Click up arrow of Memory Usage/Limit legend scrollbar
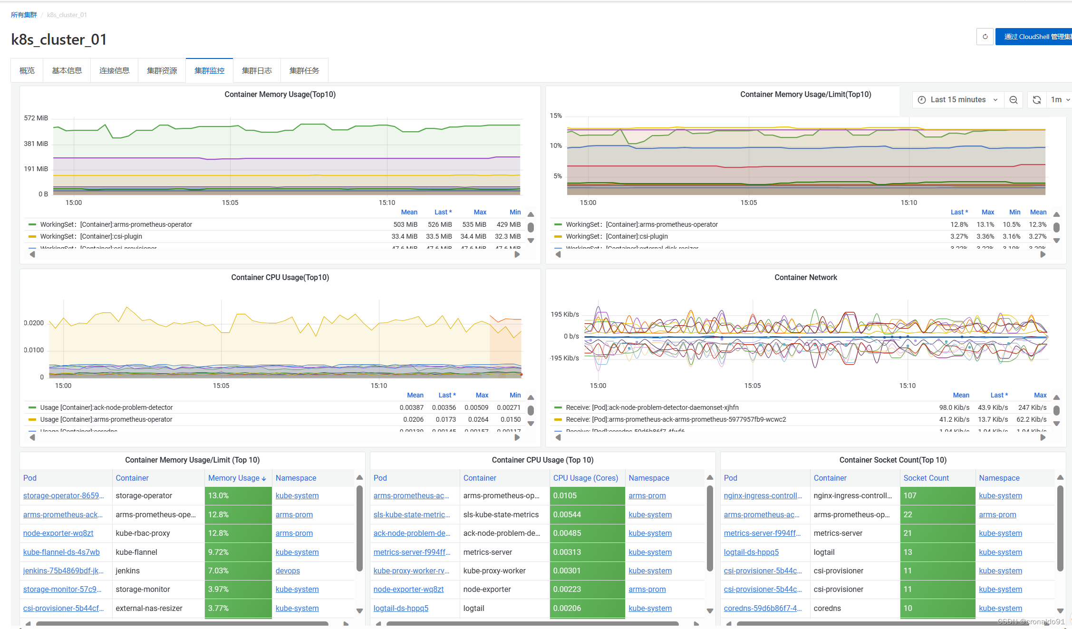Screen dimensions: 1072x629 1057,214
